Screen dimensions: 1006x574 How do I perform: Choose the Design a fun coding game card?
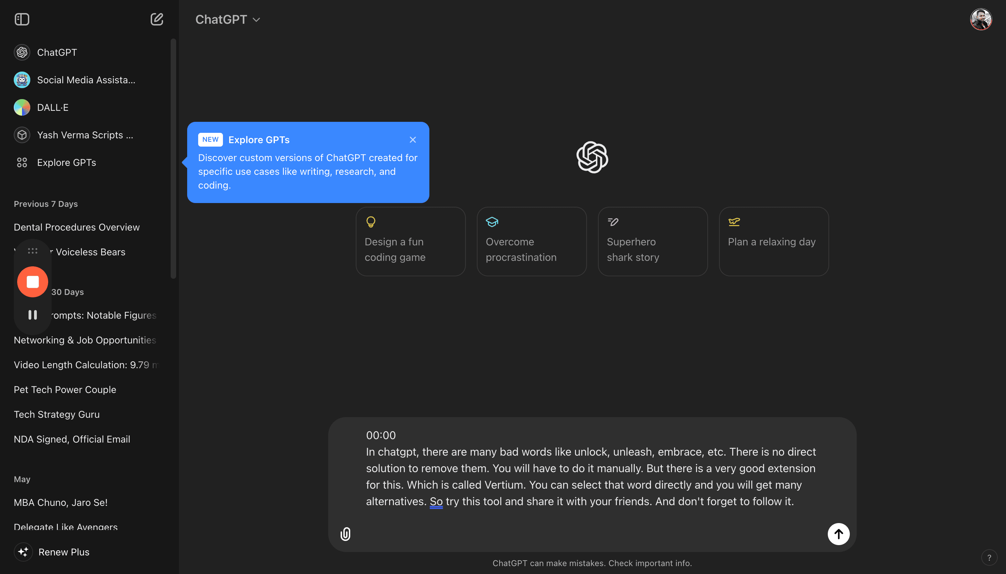pyautogui.click(x=410, y=241)
